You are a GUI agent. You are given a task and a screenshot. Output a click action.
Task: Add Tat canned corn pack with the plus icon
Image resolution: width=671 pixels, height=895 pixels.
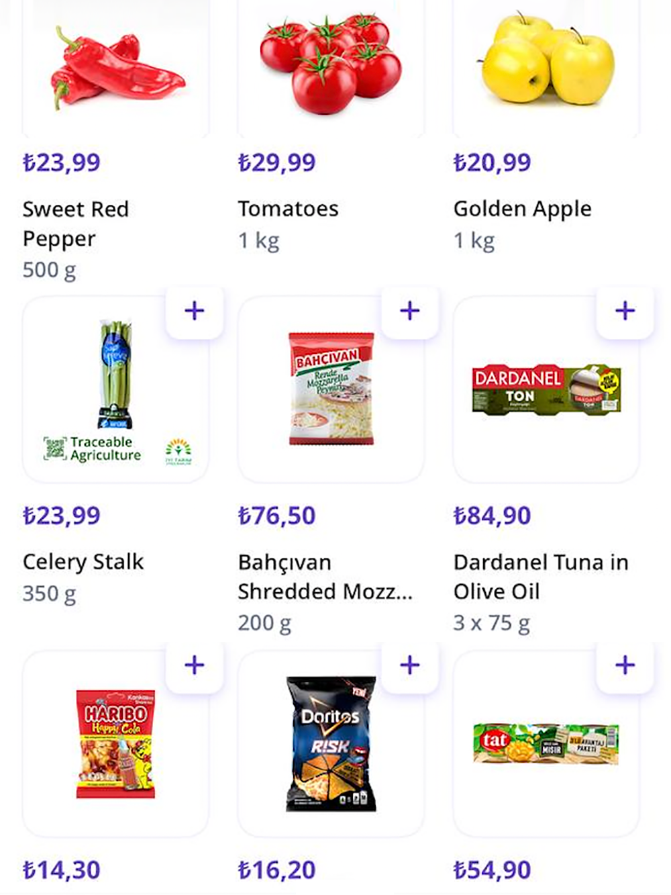[625, 665]
